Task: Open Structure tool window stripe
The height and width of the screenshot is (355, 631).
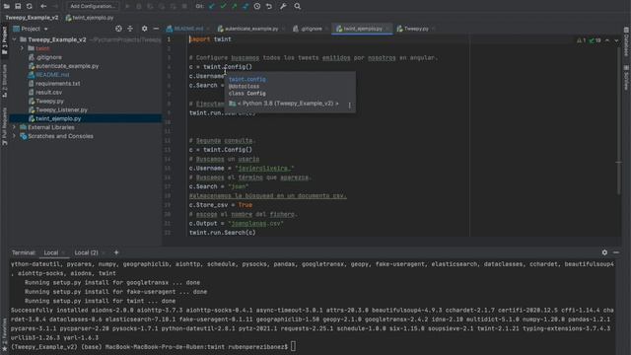Action: point(4,81)
